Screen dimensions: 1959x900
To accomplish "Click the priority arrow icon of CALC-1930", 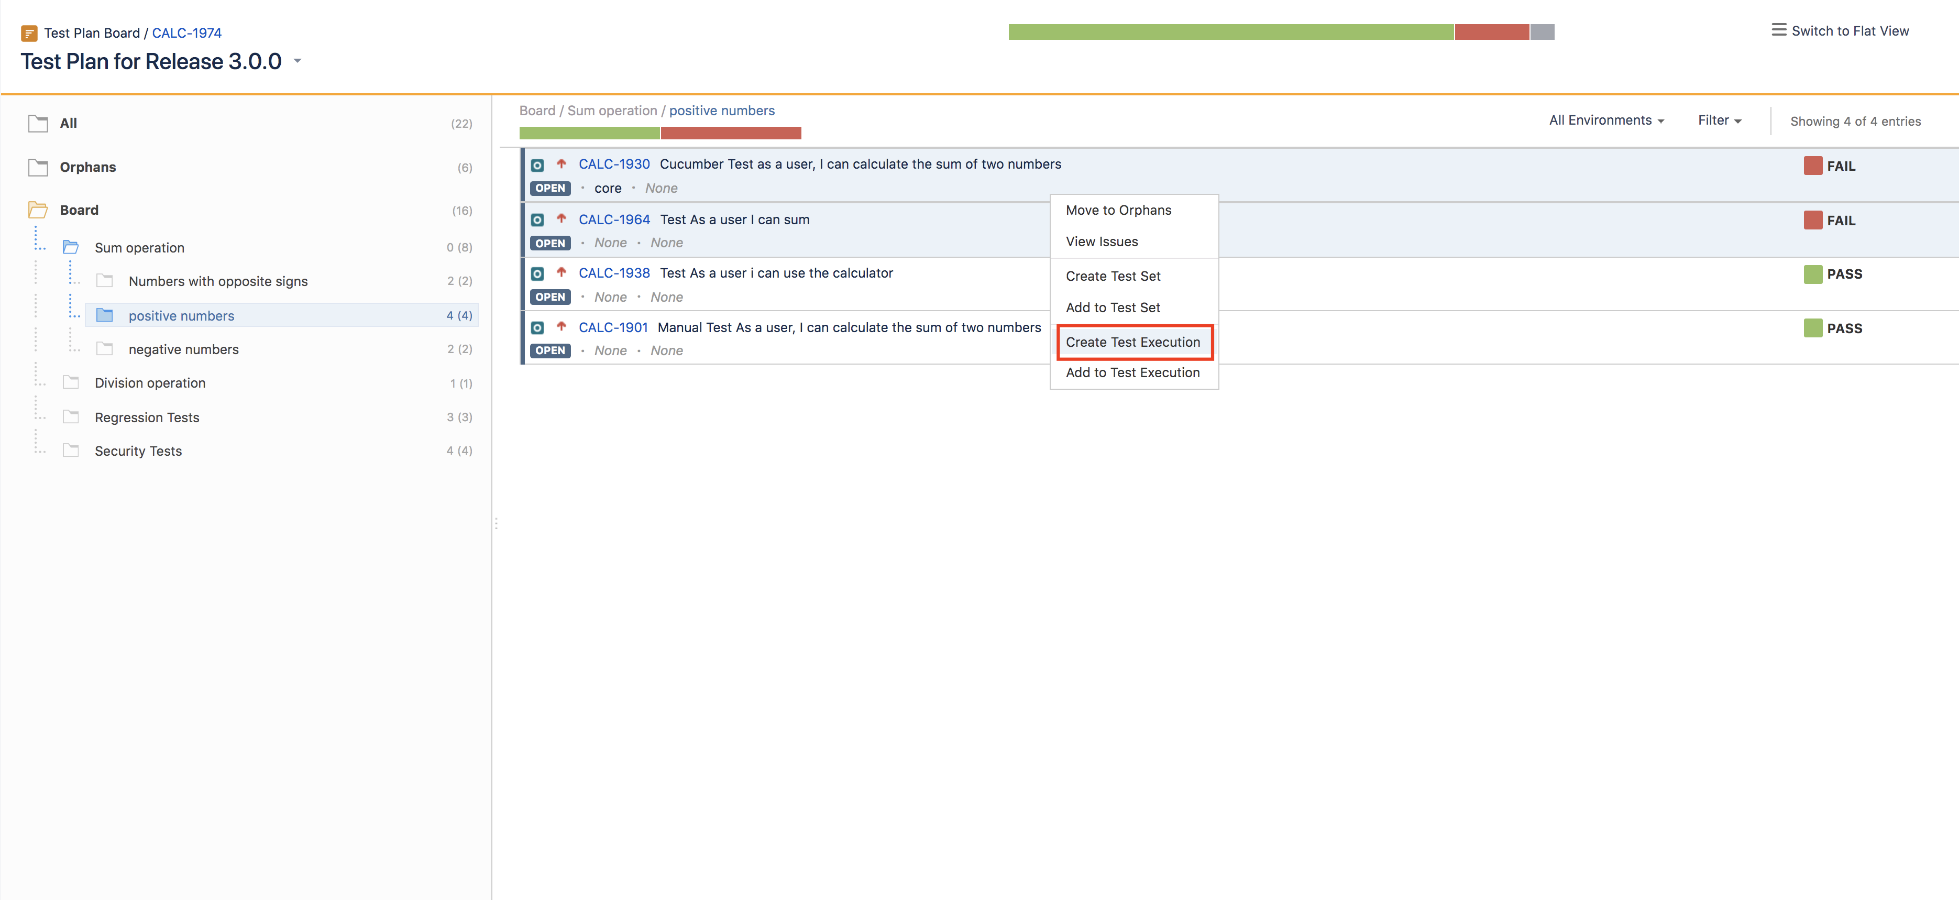I will [561, 163].
